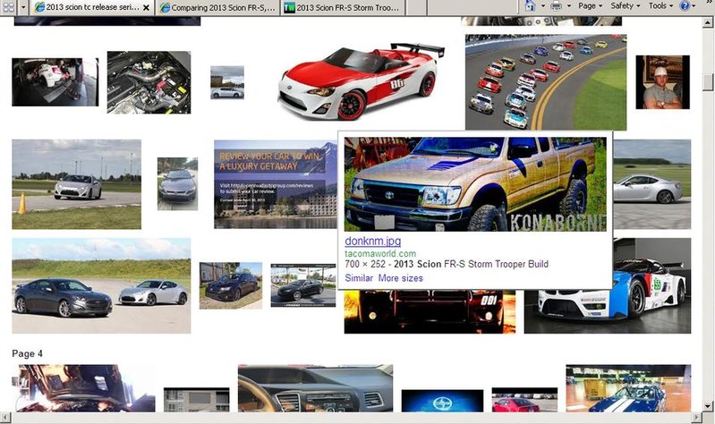This screenshot has height=424, width=715.
Task: Expand the Home button dropdown arrow
Action: (x=542, y=6)
